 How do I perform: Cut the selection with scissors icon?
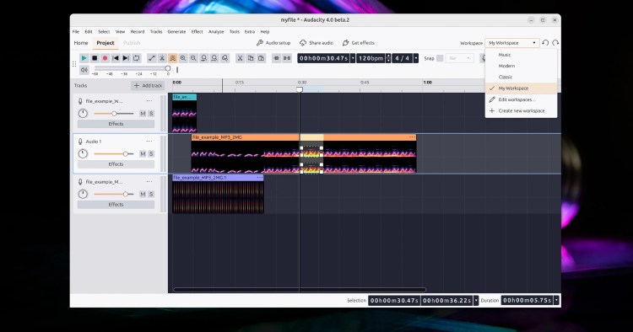240,58
